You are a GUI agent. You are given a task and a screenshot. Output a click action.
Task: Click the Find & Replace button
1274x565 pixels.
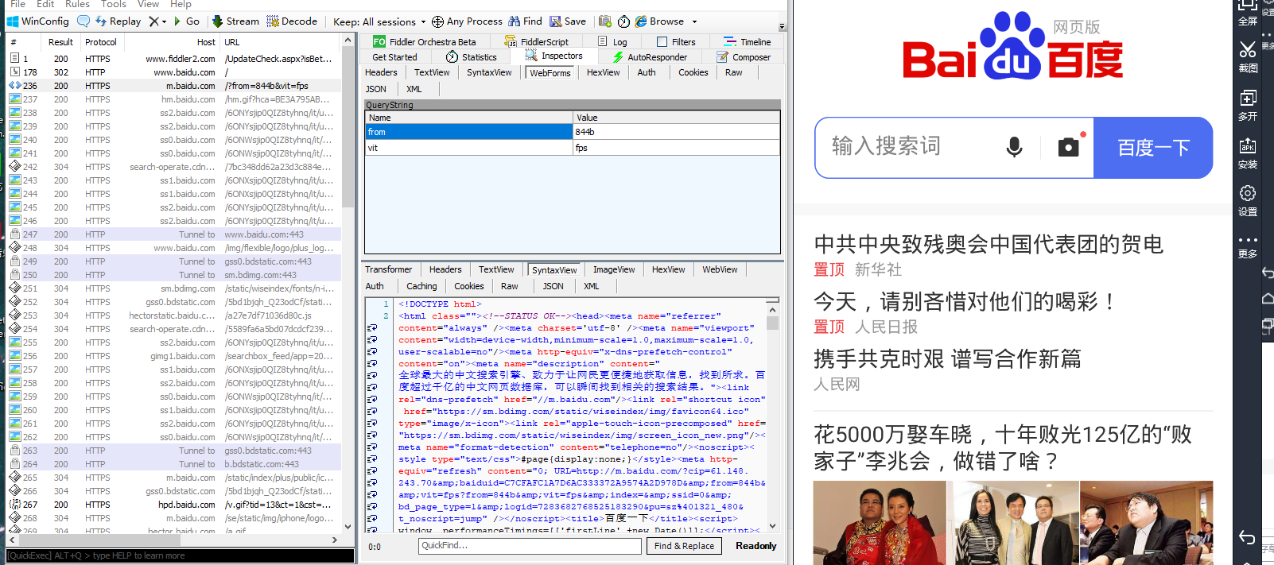[x=684, y=546]
